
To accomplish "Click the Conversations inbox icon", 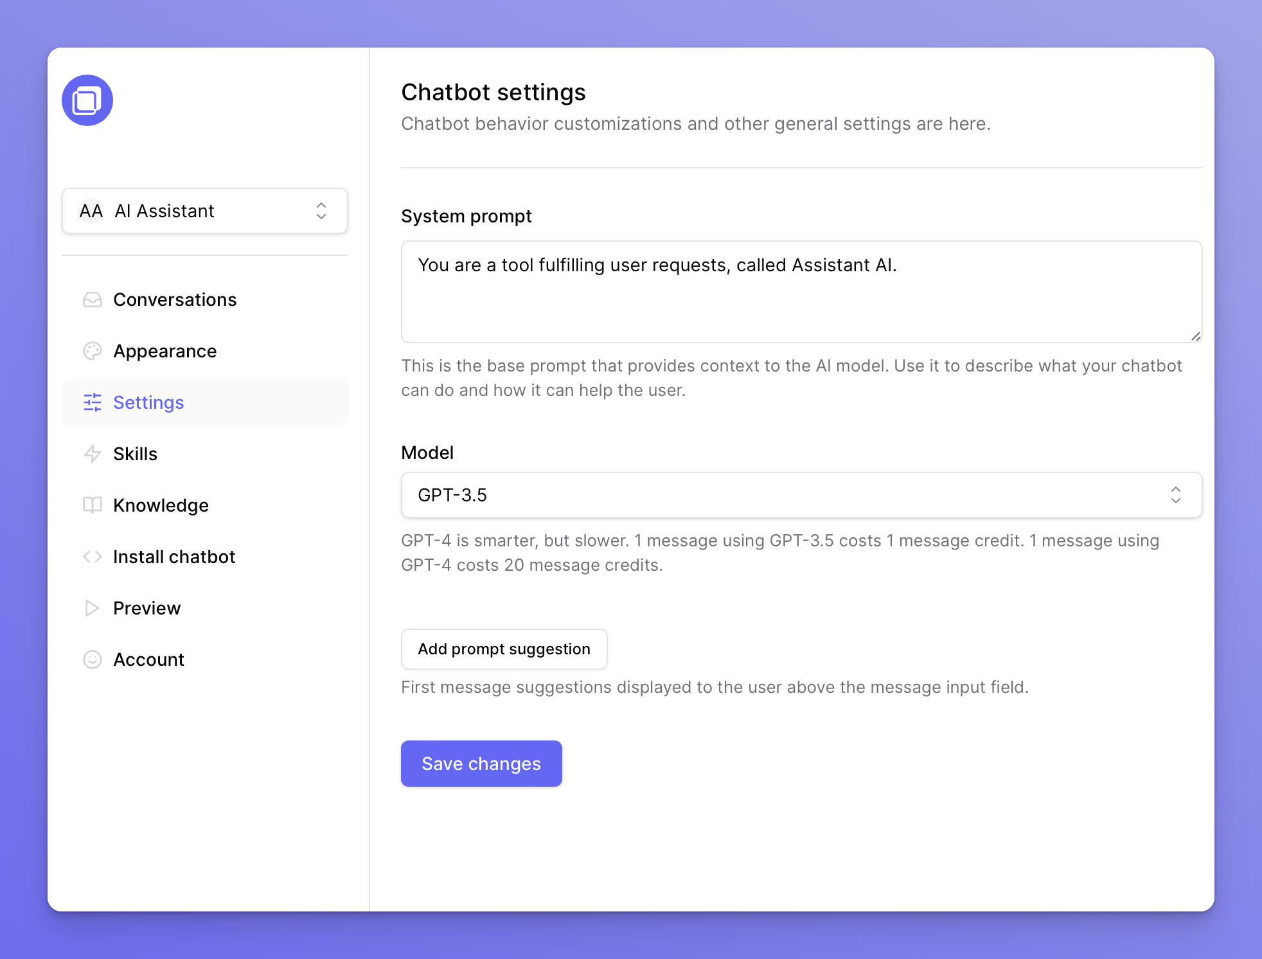I will [x=93, y=300].
